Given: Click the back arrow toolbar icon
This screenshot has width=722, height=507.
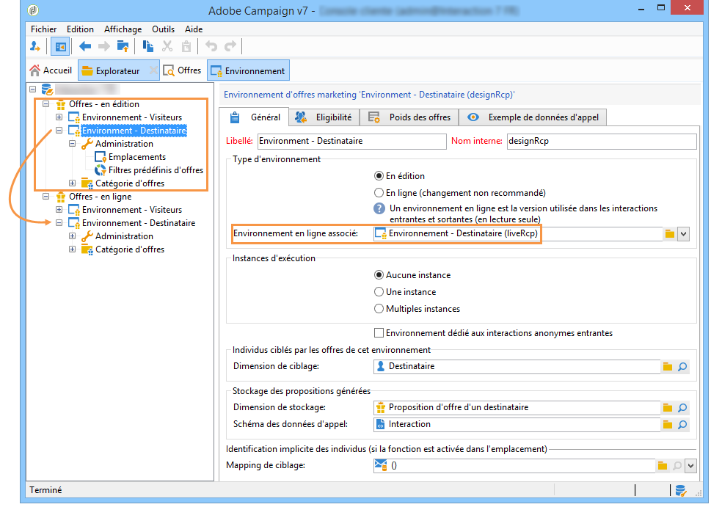Looking at the screenshot, I should click(x=85, y=46).
